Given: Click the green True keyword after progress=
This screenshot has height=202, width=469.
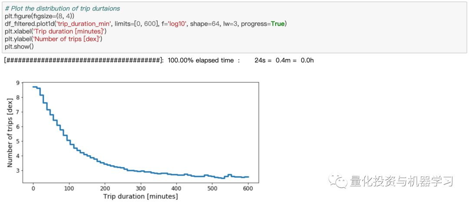Looking at the screenshot, I should (x=277, y=24).
